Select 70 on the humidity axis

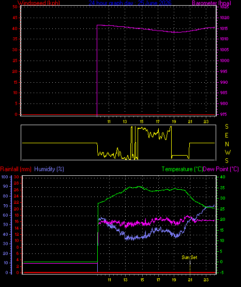coord(6,206)
